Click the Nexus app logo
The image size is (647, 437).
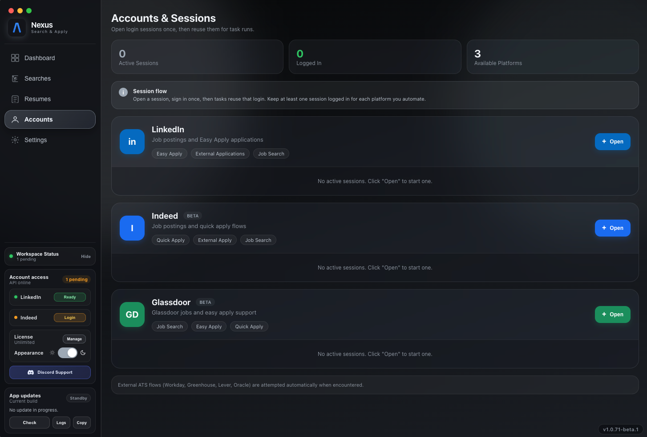pyautogui.click(x=17, y=28)
